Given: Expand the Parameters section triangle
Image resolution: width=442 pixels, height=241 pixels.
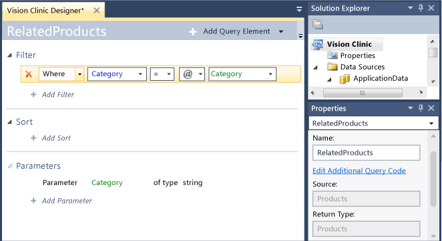Looking at the screenshot, I should tap(10, 166).
